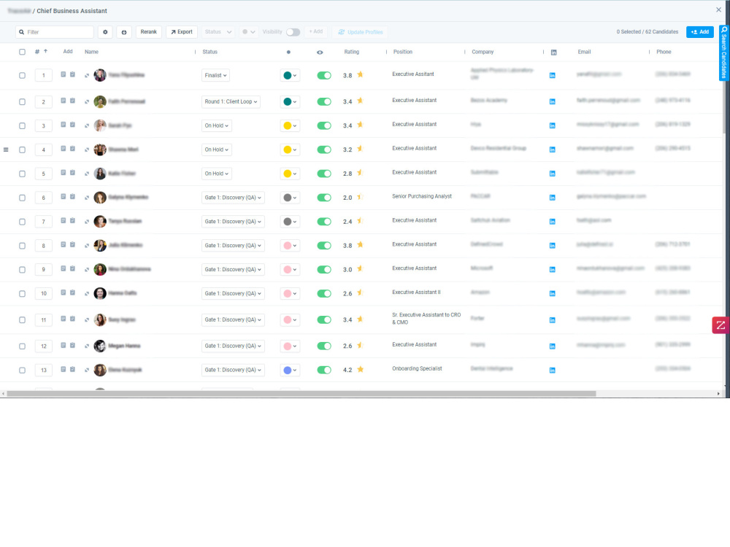
Task: Click the sort arrow beside the # column
Action: click(45, 51)
